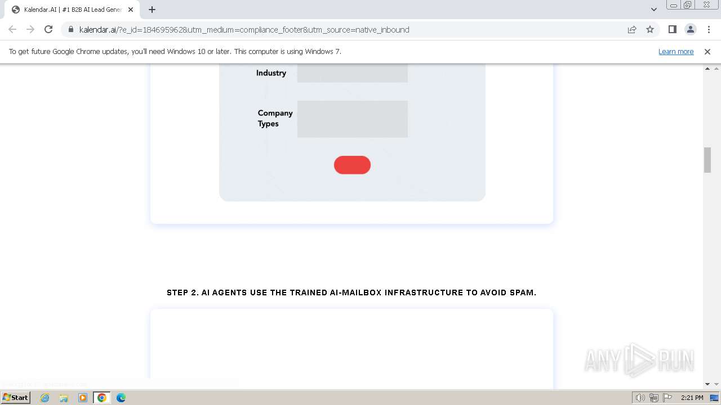Expand the tab search dropdown arrow
Viewport: 721px width, 405px height.
pos(653,10)
